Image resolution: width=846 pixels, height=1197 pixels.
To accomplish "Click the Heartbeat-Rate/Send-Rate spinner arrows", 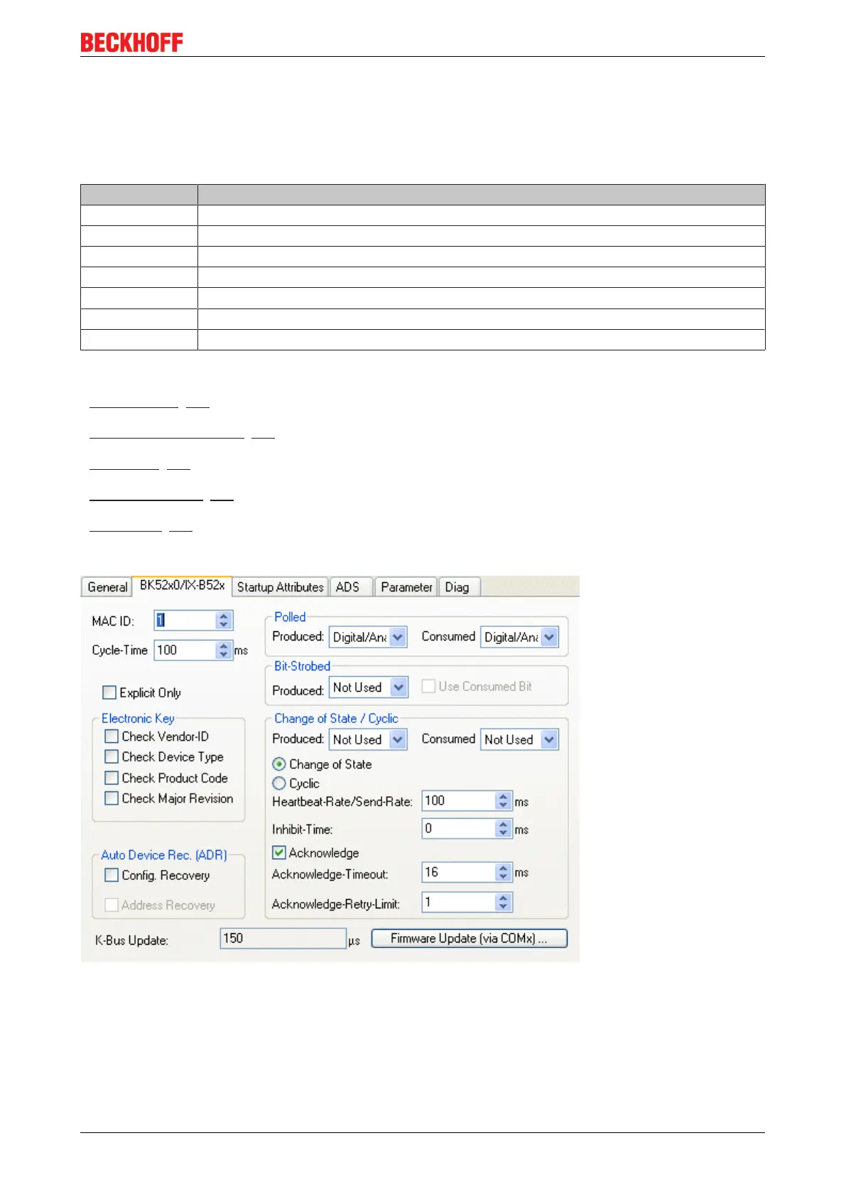I will 504,800.
